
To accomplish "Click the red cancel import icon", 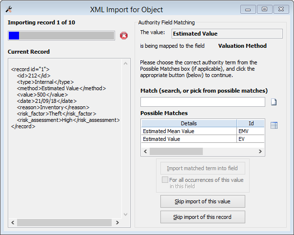I will coord(124,36).
